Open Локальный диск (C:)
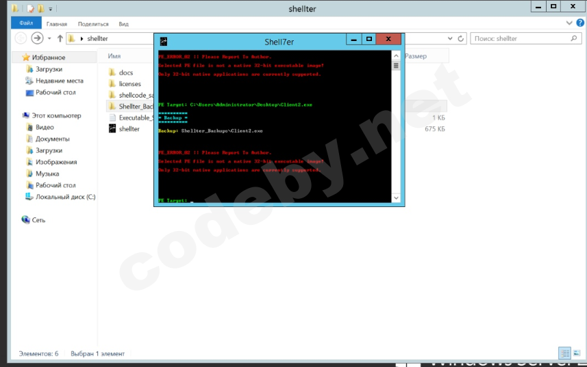This screenshot has height=367, width=587. coord(65,197)
